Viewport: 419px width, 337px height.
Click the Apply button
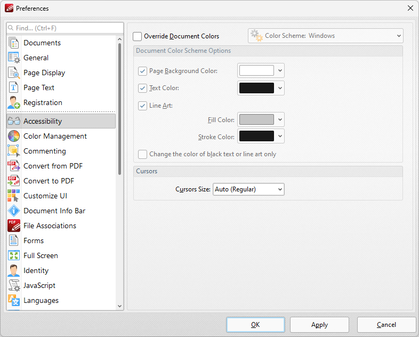[320, 325]
